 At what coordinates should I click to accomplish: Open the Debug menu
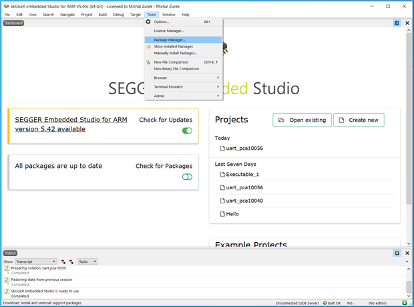[x=118, y=14]
